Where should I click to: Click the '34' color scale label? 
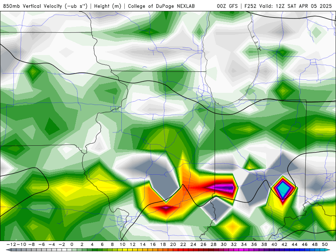[x=244, y=244]
